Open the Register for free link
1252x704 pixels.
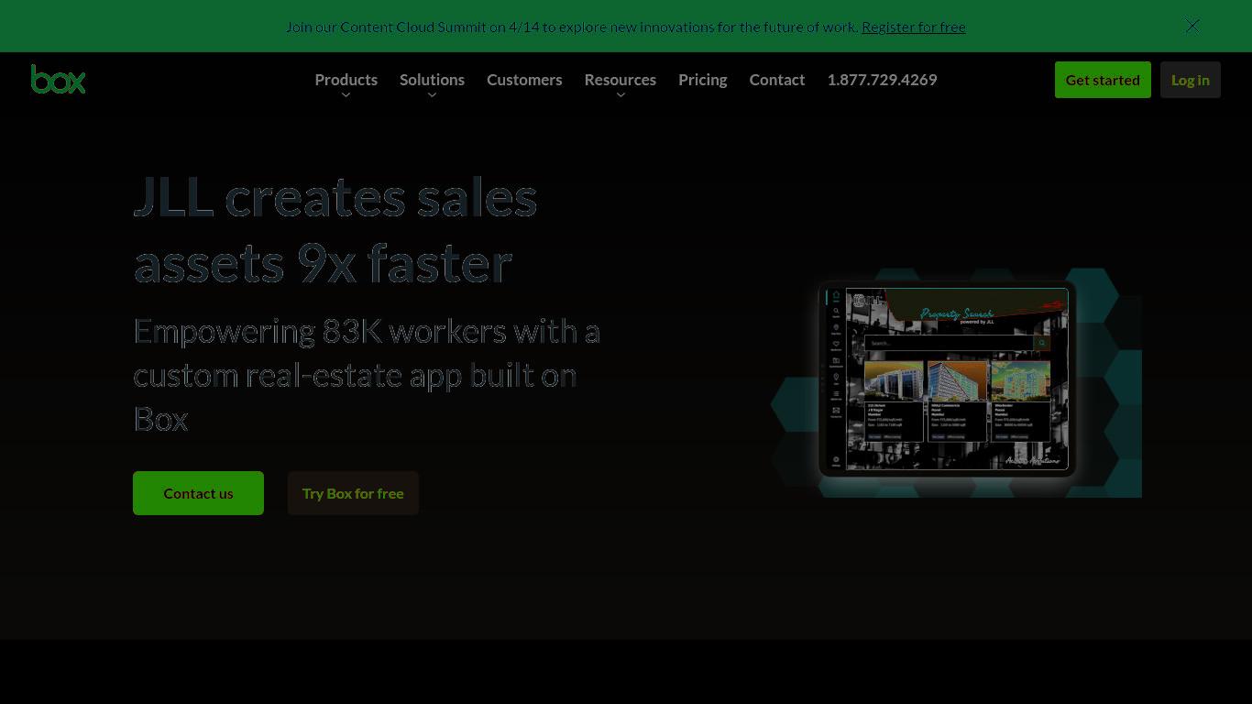913,27
